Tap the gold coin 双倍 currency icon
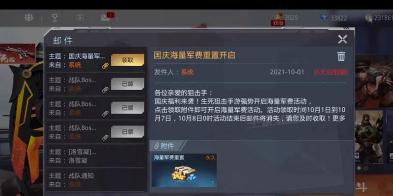Viewport: 393px width, 196px height. tap(278, 19)
